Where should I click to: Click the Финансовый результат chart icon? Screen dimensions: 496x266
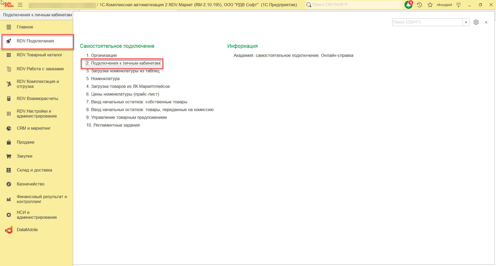coord(9,199)
